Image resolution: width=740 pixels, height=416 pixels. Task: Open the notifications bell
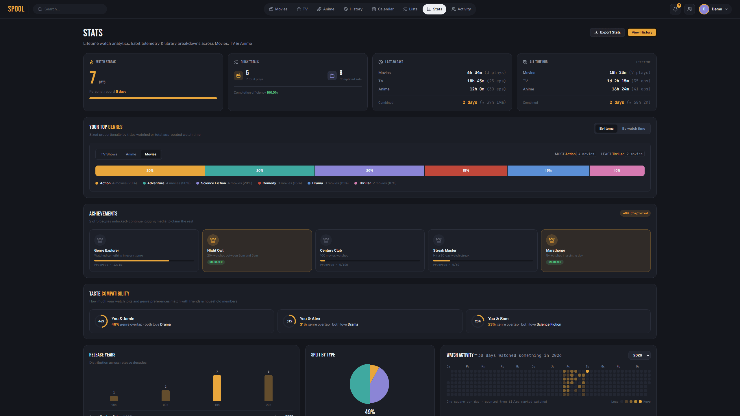(675, 9)
